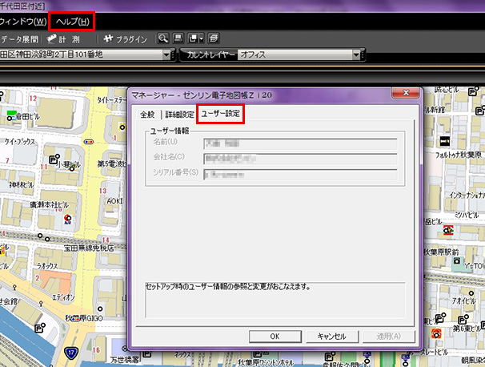This screenshot has width=485, height=367.
Task: Open the ヘルプ(H) menu
Action: (x=72, y=22)
